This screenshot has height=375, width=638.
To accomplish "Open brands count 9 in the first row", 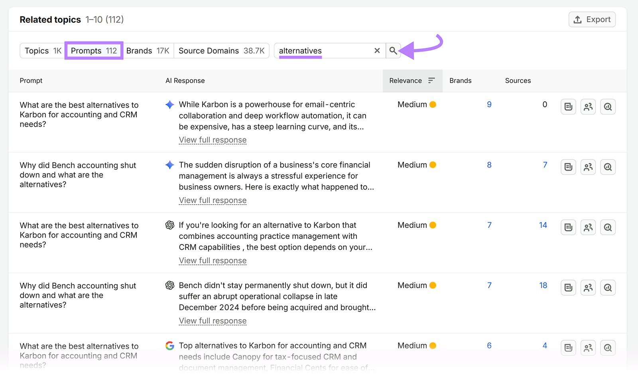I will [489, 105].
